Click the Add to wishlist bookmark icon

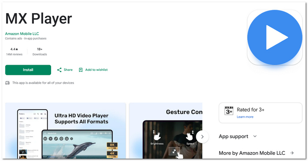coord(81,70)
